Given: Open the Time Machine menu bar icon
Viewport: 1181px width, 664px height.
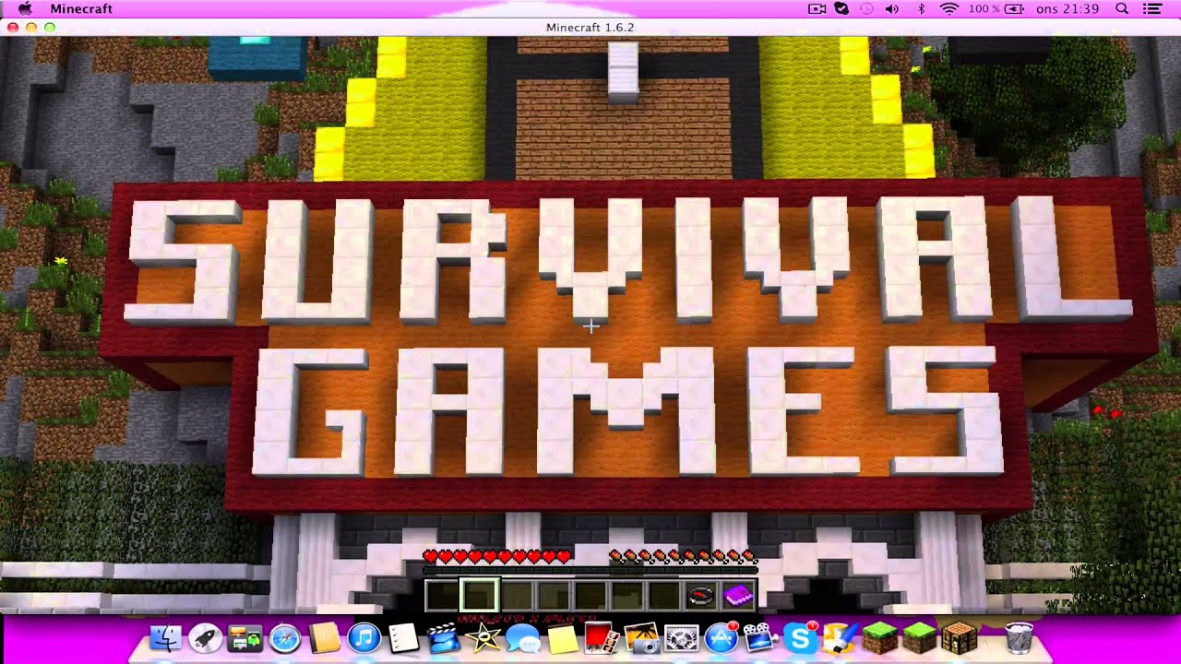Looking at the screenshot, I should [866, 8].
